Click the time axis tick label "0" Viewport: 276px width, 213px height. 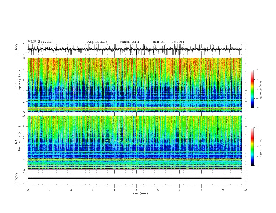coord(28,190)
